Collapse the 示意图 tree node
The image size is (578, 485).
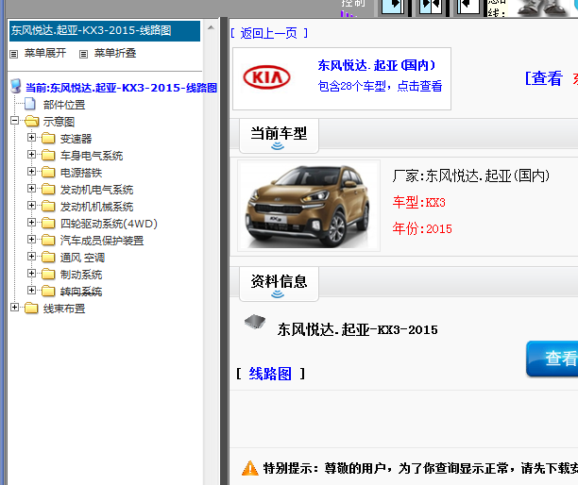(x=15, y=121)
